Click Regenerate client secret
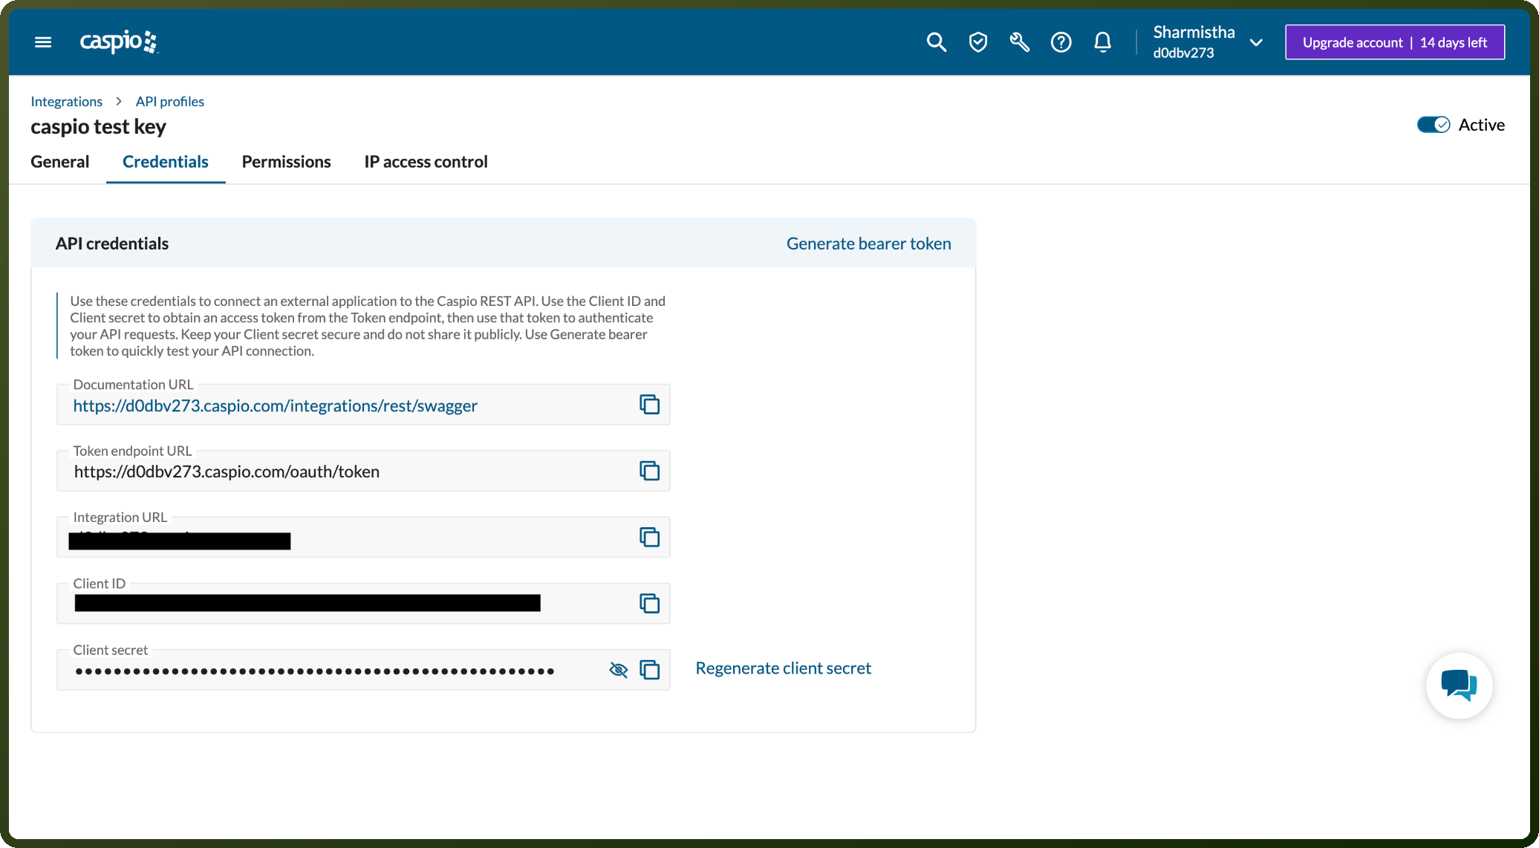1539x848 pixels. coord(783,668)
